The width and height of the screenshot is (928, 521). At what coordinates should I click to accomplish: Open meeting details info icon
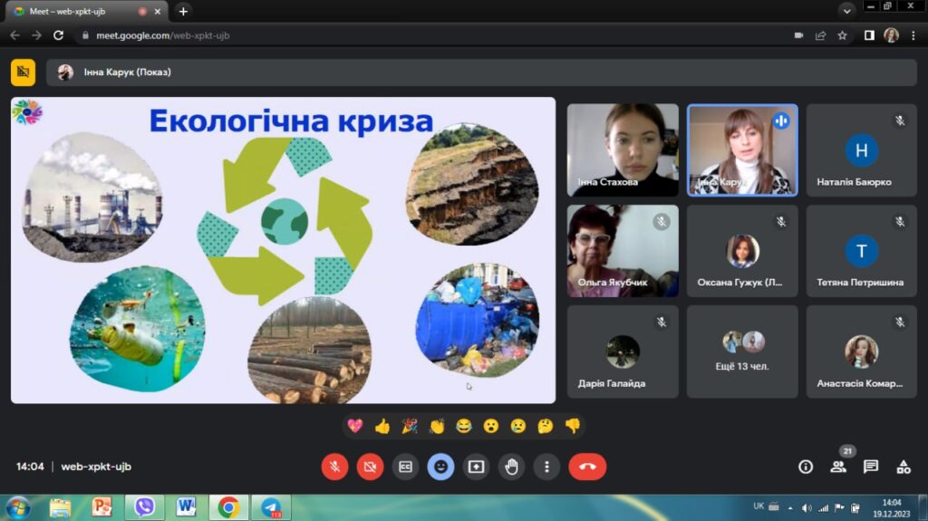click(805, 467)
